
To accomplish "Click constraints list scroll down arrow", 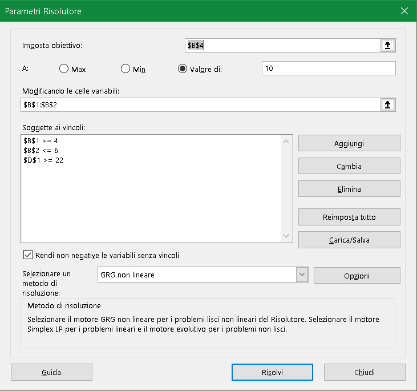I will click(286, 236).
